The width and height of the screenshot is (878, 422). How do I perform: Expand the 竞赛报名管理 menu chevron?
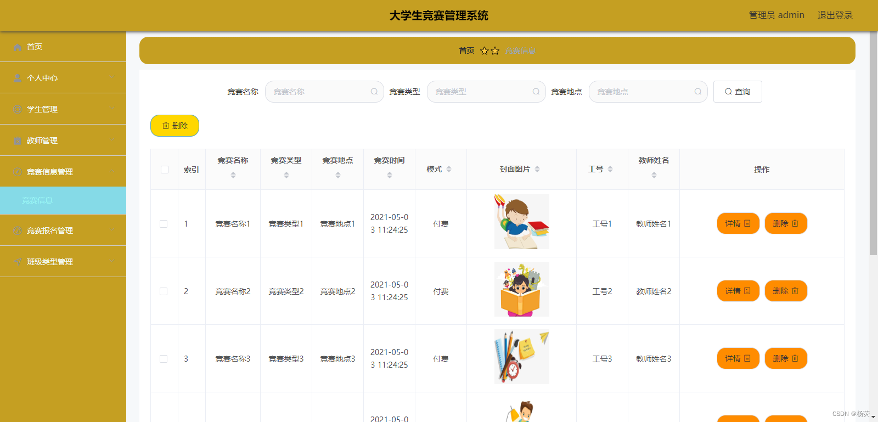tap(112, 230)
